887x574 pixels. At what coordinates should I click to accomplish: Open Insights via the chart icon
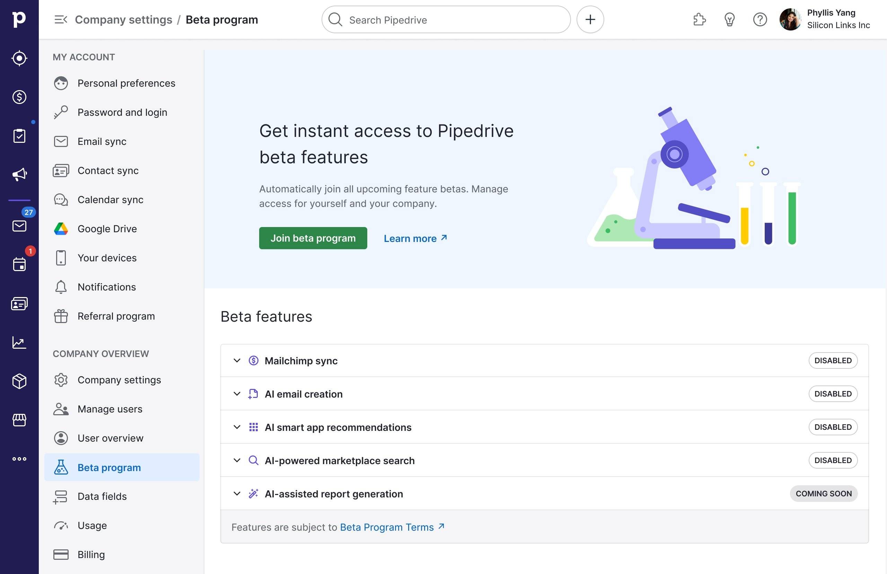pyautogui.click(x=19, y=342)
